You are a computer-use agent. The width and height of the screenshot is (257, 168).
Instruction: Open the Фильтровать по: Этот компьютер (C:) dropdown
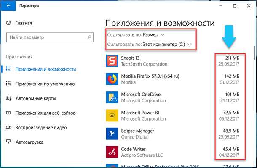(x=149, y=44)
